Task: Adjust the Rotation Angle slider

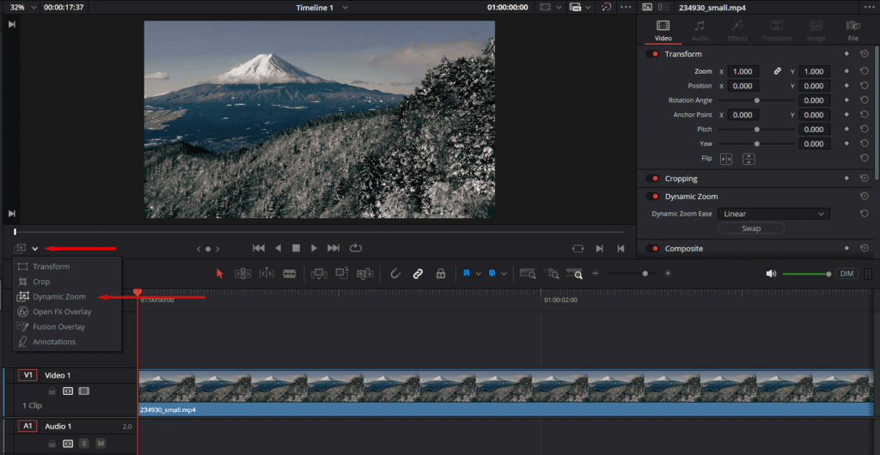Action: (x=756, y=100)
